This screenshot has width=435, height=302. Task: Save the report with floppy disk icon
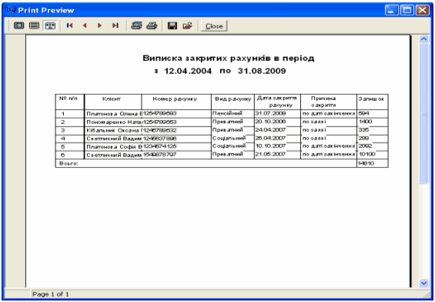pyautogui.click(x=172, y=26)
